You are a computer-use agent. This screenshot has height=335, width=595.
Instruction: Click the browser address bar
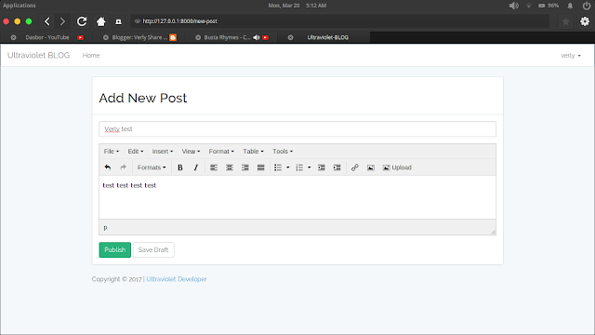point(340,21)
